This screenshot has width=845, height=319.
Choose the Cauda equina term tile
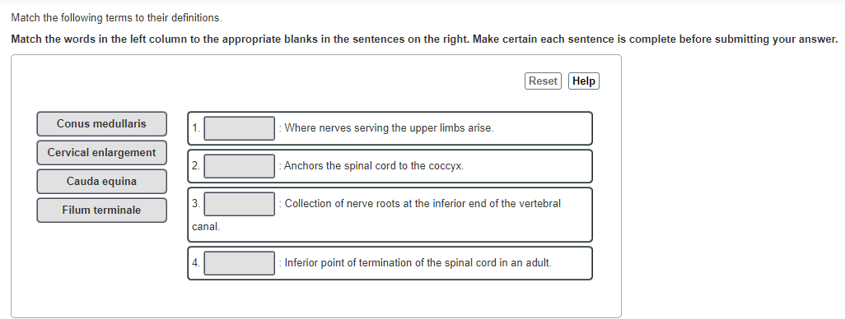(x=101, y=181)
